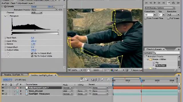Click the Show Channel RGB color icon
The width and height of the screenshot is (183, 102).
pyautogui.click(x=112, y=70)
